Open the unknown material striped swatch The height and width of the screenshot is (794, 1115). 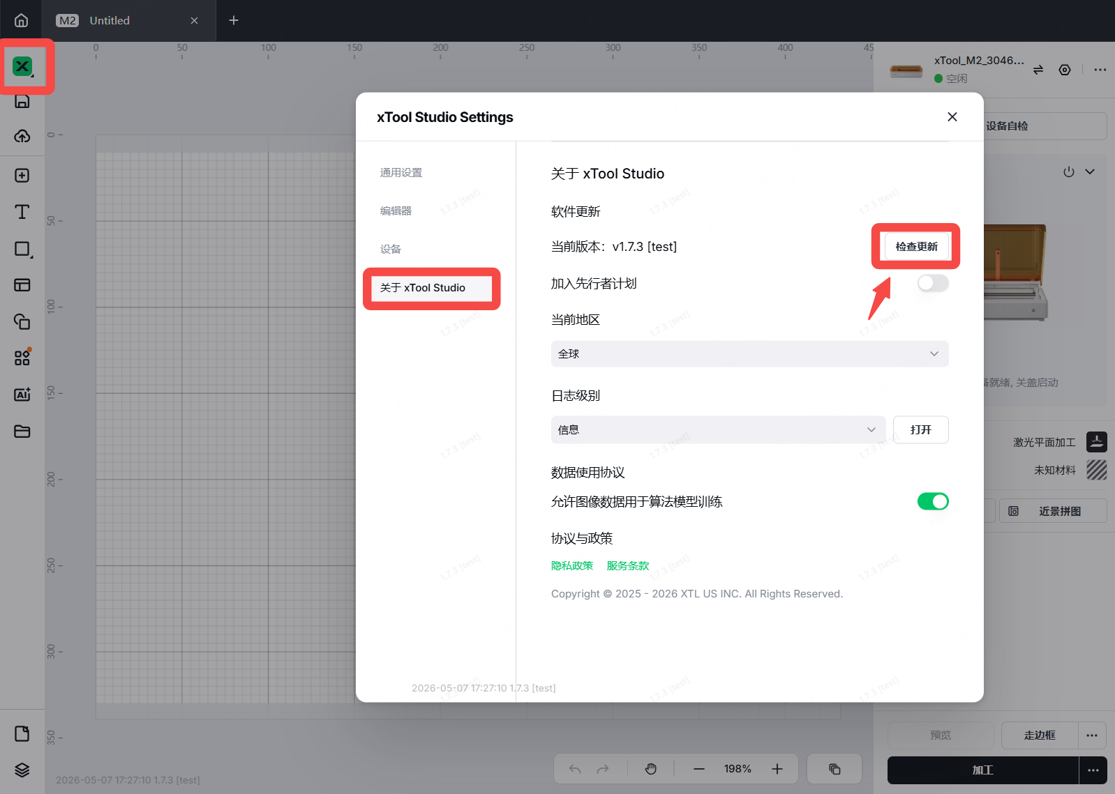click(x=1097, y=470)
